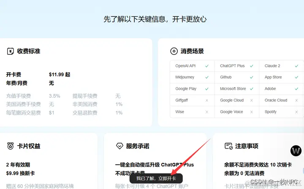Screen dimensions: 304x189
Task: Open the round black W floating widget
Action: coord(296,151)
